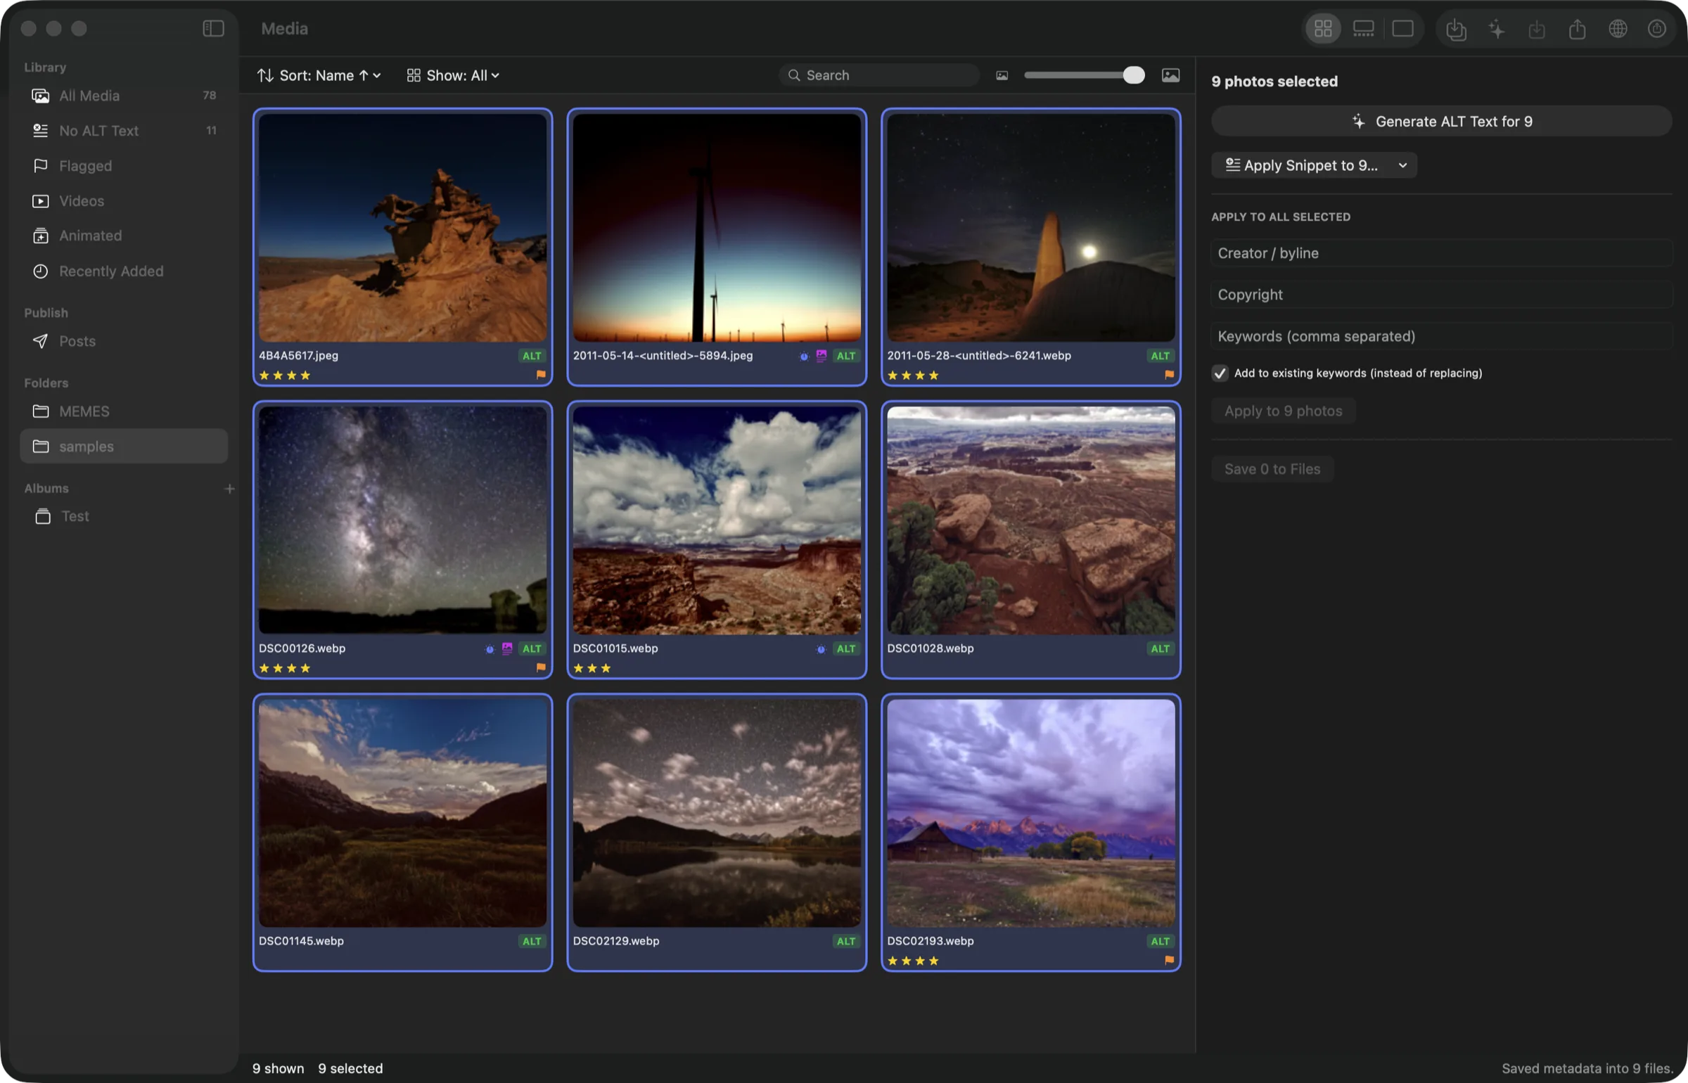Toggle the flag on 4B4A5617.jpeg
1688x1083 pixels.
[540, 375]
